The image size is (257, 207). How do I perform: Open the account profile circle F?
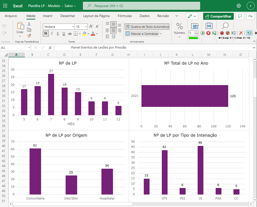tap(250, 6)
